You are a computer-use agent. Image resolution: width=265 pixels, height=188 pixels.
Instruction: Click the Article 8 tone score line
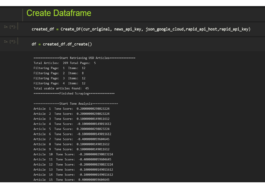(71, 144)
